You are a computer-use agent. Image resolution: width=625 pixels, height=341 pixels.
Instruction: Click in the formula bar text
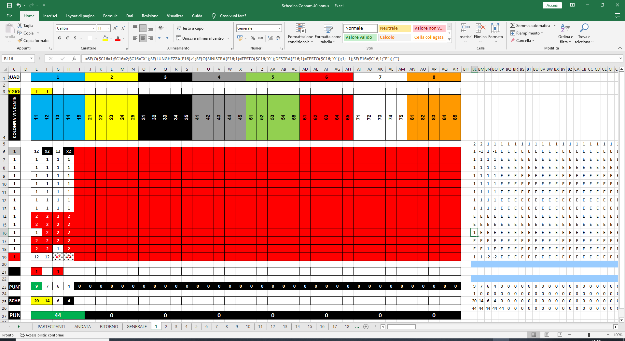242,59
